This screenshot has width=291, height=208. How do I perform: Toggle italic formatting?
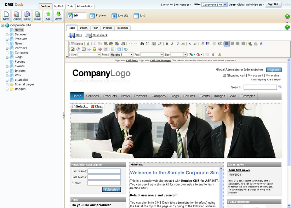click(172, 44)
